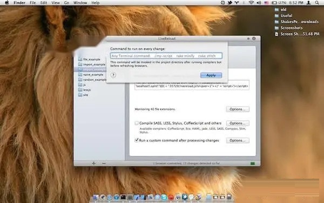Open the US flag input source menu
Image resolution: width=324 pixels, height=203 pixels.
[x=266, y=3]
